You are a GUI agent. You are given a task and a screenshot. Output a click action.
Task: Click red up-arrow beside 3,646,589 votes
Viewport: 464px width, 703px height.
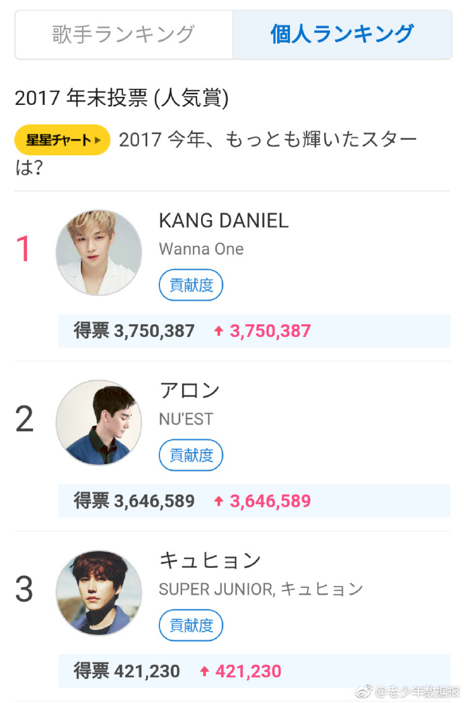point(218,501)
